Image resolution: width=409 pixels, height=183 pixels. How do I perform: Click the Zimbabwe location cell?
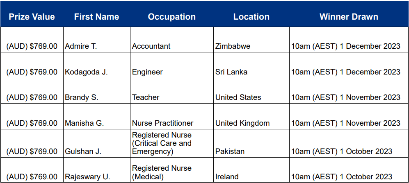click(251, 40)
